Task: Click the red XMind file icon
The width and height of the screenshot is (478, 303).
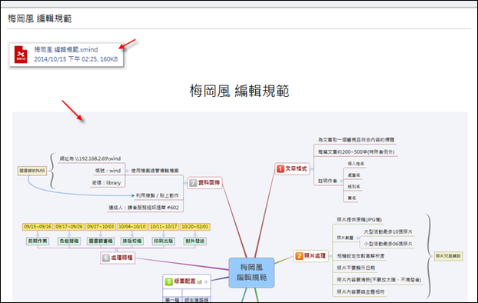Action: tap(21, 55)
